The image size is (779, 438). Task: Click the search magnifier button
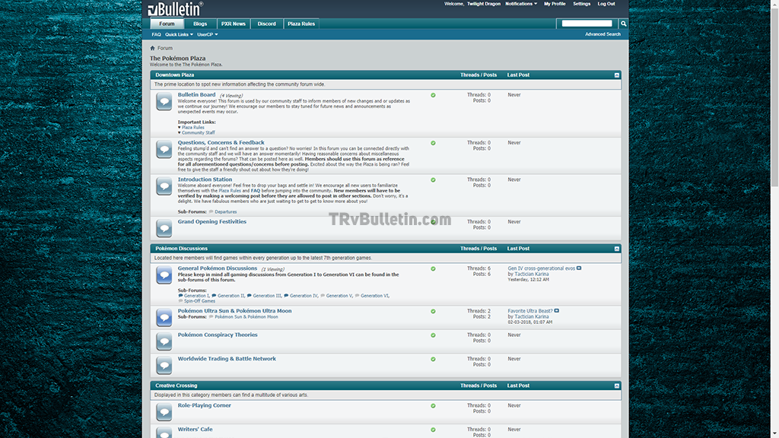[x=624, y=24]
